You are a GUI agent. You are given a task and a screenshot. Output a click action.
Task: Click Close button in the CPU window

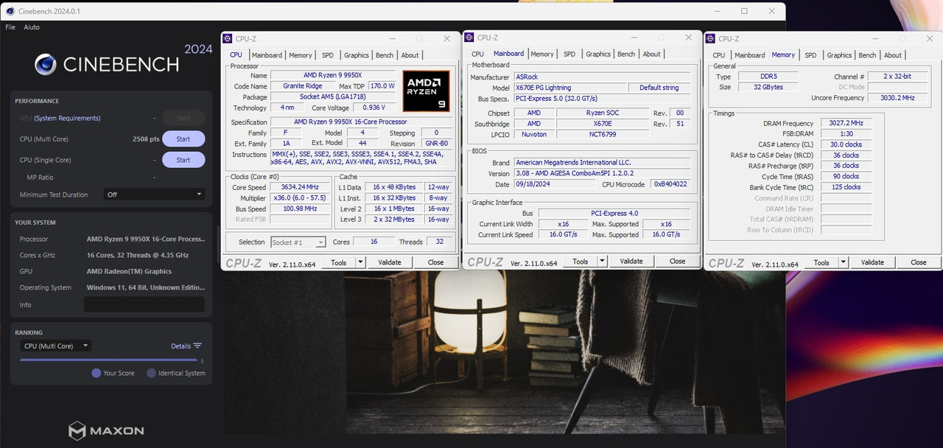tap(435, 262)
